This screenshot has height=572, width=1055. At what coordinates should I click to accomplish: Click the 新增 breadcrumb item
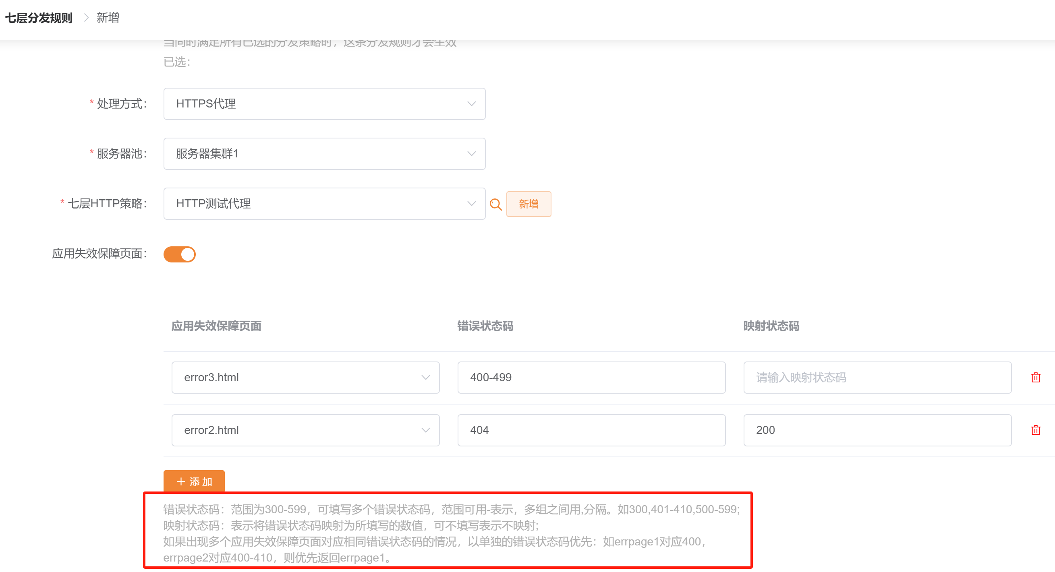108,18
